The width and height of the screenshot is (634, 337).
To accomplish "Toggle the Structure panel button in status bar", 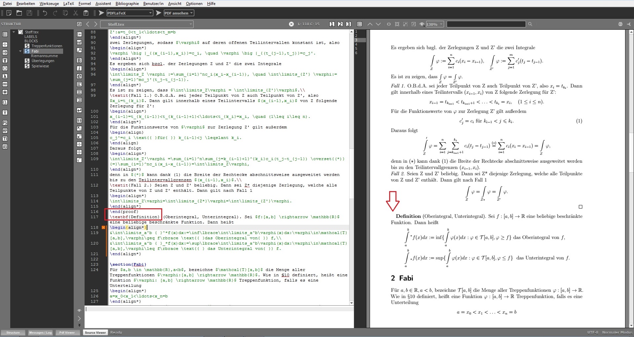I will (13, 332).
